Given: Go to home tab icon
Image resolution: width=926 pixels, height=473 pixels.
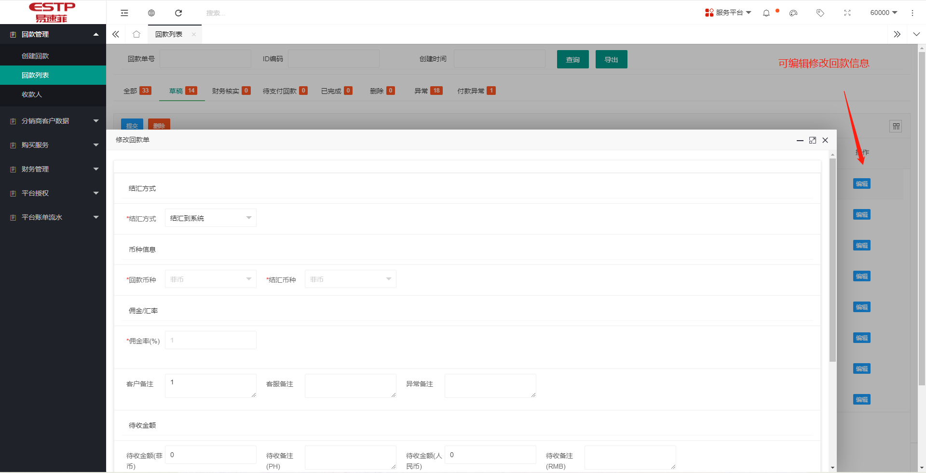Looking at the screenshot, I should (136, 34).
